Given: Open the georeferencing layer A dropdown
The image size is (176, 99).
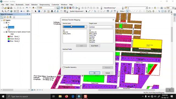Looking at the screenshot, I should (x=147, y=8).
